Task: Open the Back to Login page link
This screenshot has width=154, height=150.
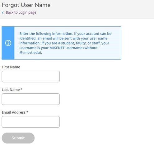Action: pyautogui.click(x=21, y=12)
